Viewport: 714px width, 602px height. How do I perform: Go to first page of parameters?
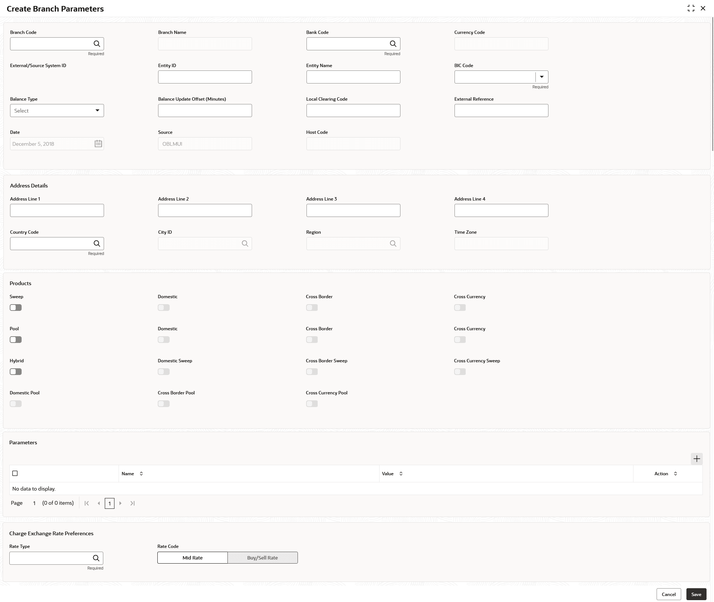point(87,503)
